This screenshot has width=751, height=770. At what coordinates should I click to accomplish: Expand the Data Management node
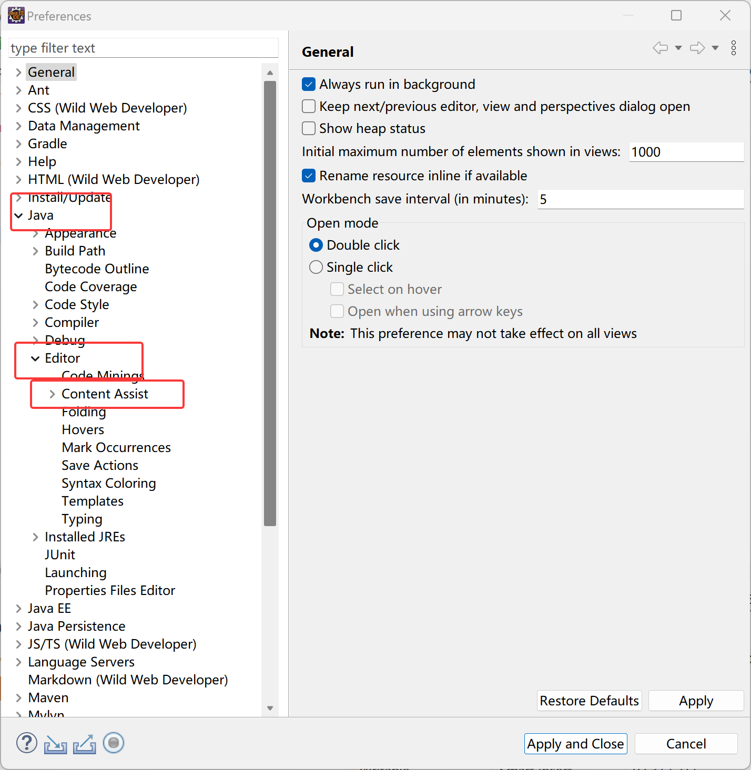coord(19,126)
